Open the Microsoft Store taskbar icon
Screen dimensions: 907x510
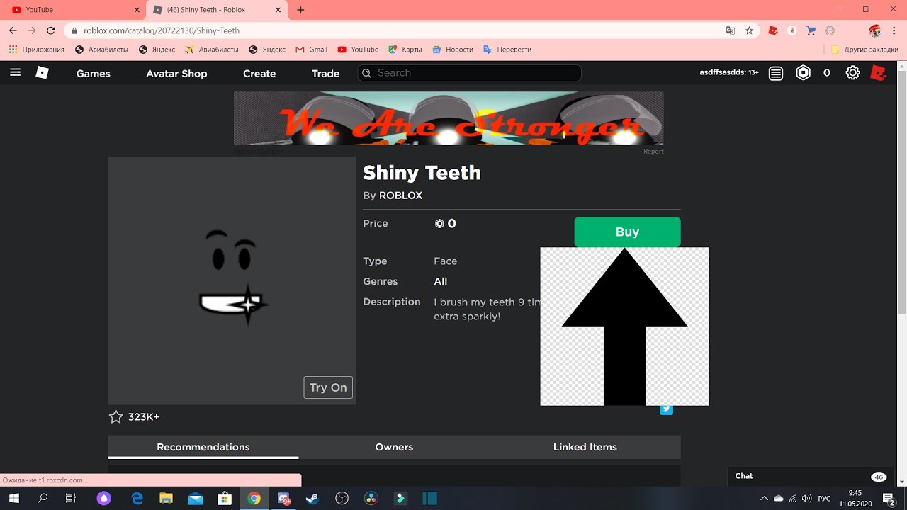(x=224, y=499)
